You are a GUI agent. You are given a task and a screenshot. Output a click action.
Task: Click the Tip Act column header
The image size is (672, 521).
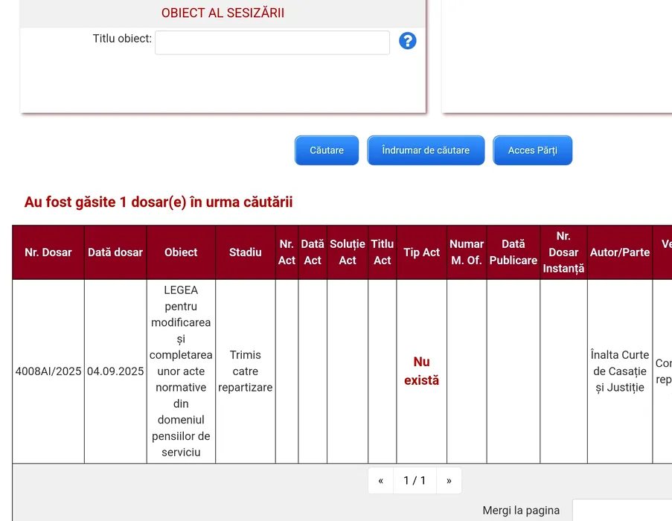click(421, 252)
